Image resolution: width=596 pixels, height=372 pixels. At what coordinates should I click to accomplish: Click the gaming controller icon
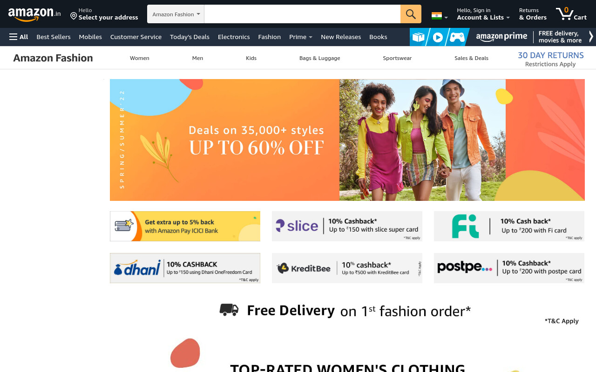pyautogui.click(x=457, y=37)
